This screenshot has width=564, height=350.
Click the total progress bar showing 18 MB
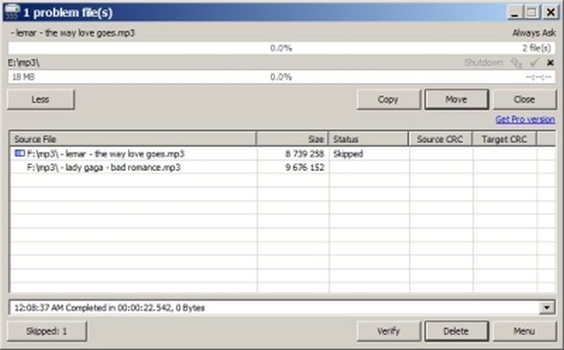[282, 77]
